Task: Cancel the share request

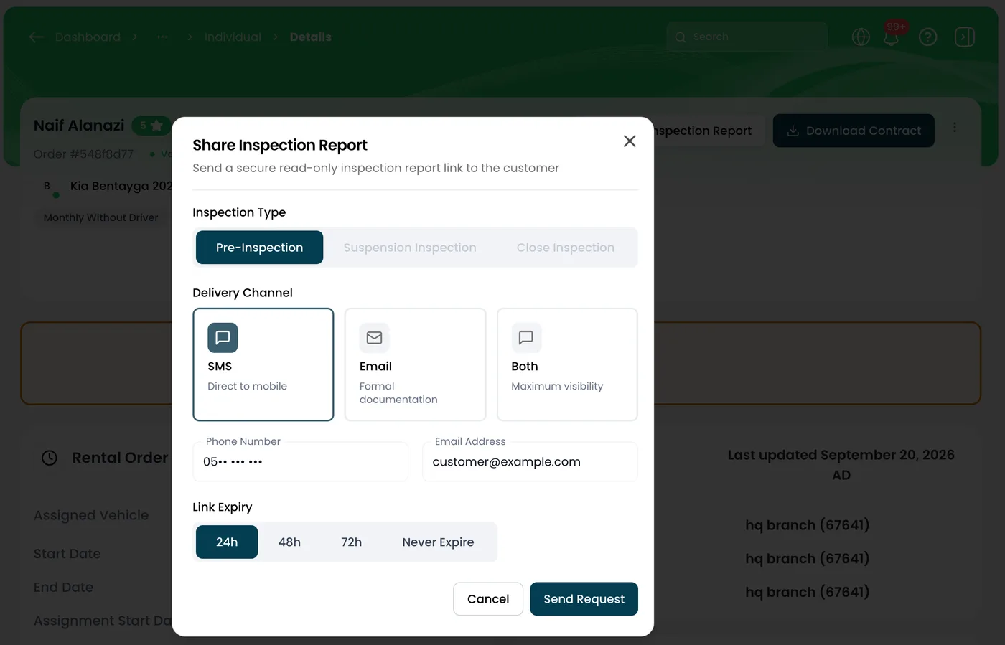Action: (488, 599)
